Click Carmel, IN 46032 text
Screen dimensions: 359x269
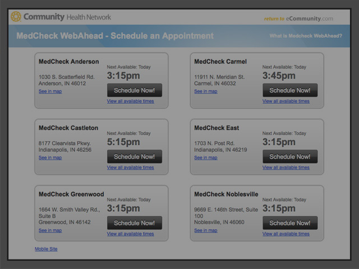click(x=215, y=84)
